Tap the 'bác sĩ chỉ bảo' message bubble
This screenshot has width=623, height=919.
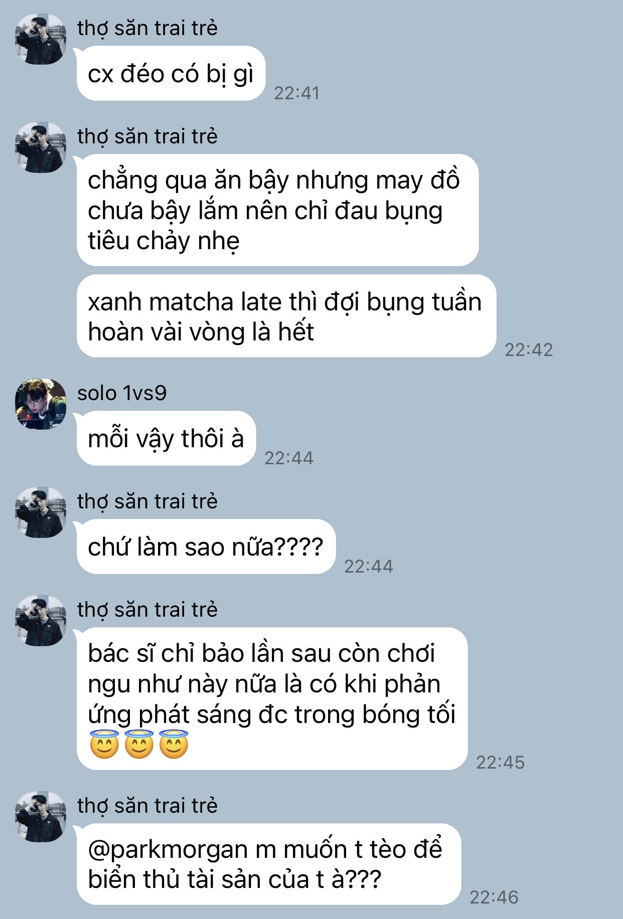[272, 698]
